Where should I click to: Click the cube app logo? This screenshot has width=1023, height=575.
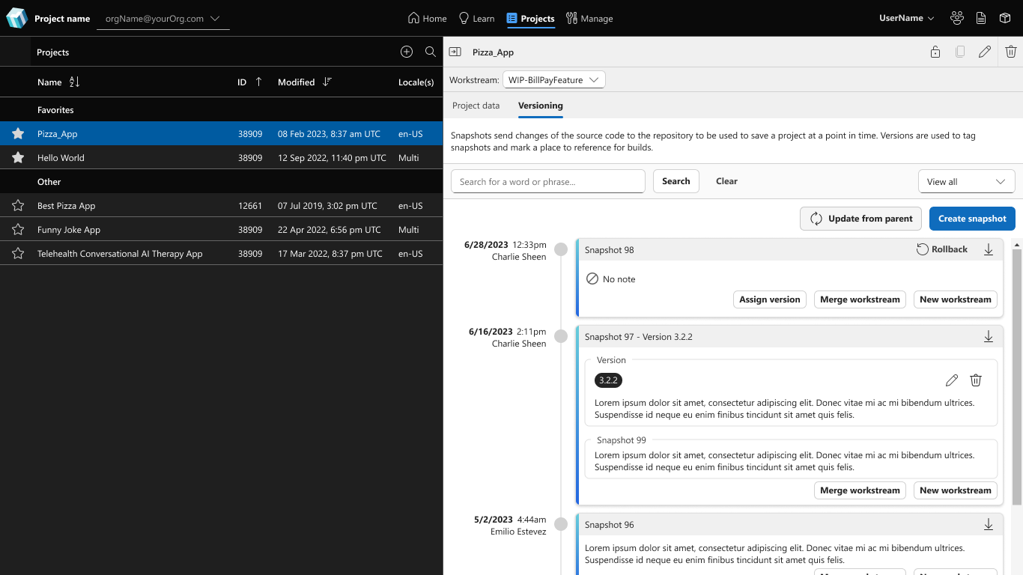tap(16, 18)
